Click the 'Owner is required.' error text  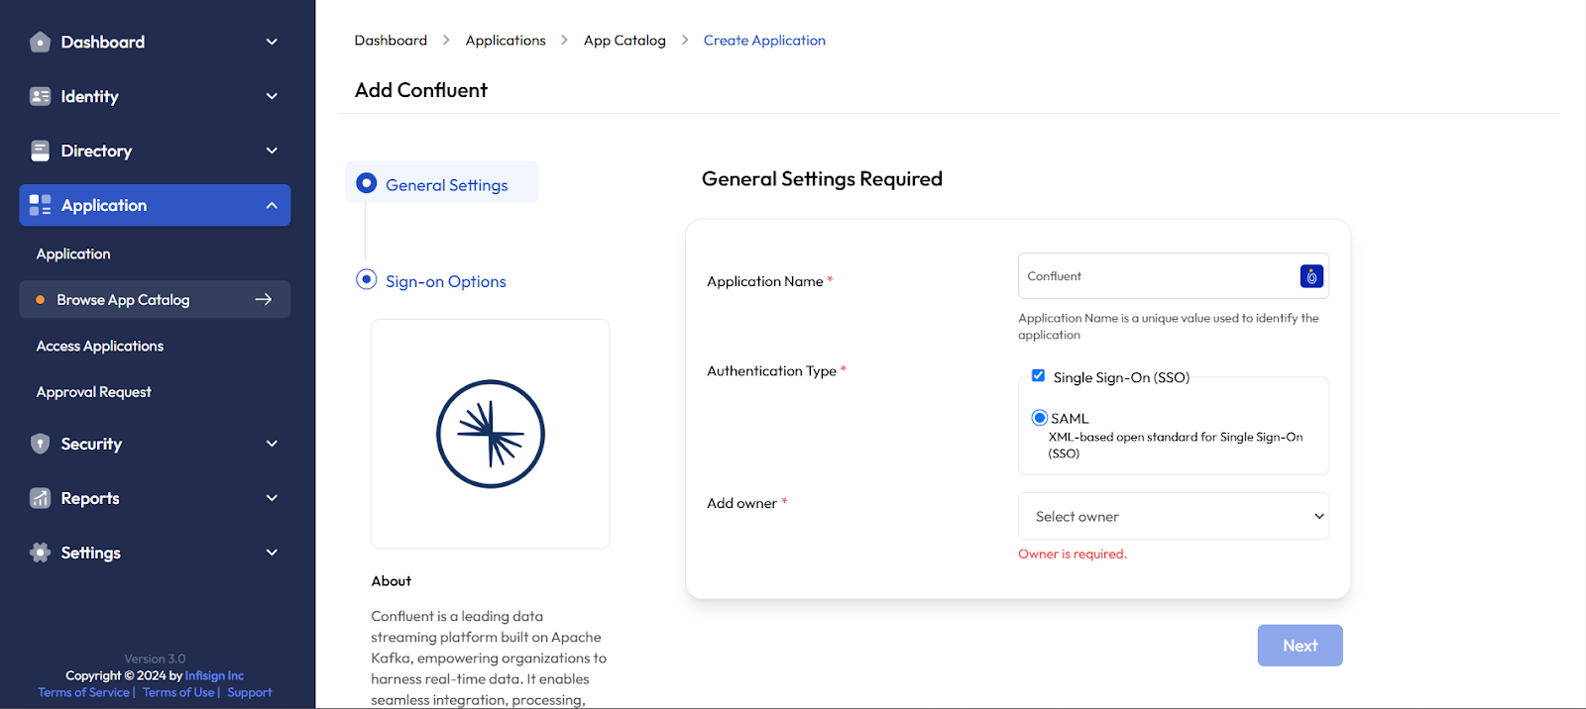coord(1073,554)
